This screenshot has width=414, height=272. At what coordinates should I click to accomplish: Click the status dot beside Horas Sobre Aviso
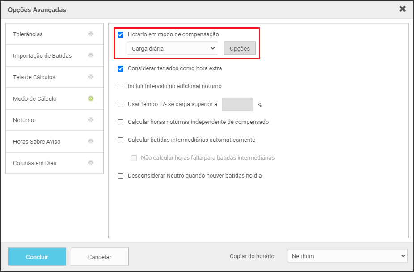[91, 141]
